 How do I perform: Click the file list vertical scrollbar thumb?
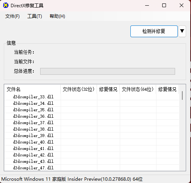click(x=182, y=95)
